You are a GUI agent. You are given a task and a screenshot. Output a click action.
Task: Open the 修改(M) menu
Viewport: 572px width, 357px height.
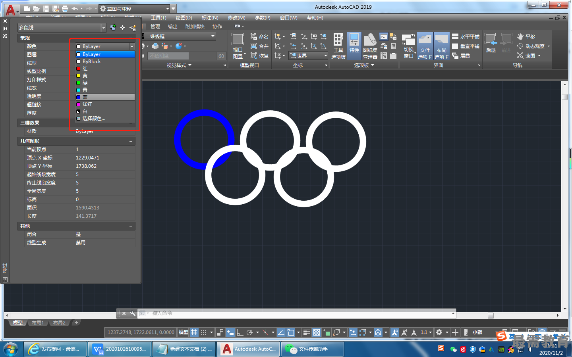(237, 18)
